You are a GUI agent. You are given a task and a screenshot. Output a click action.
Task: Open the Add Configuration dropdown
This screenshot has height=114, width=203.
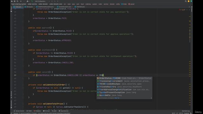[x=40, y=1]
